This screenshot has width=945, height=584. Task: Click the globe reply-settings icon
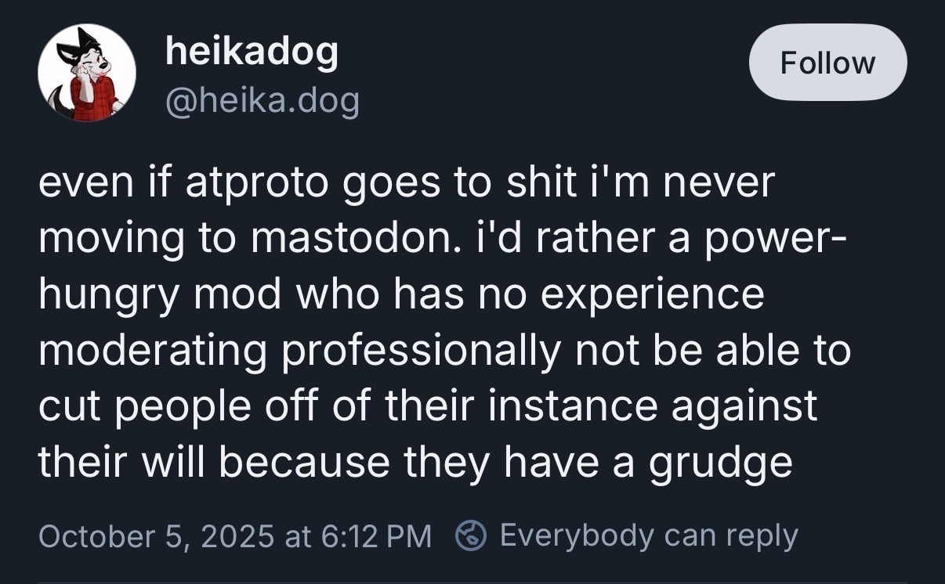(472, 536)
